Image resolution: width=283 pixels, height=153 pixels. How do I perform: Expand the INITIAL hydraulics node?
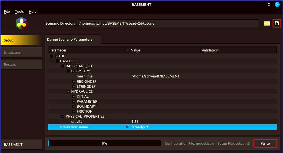click(x=74, y=97)
